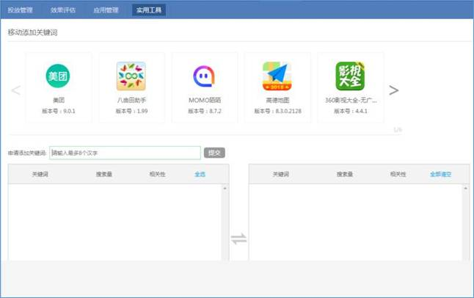Sort left list by 搜索量 column header
474x298 pixels.
pos(106,175)
